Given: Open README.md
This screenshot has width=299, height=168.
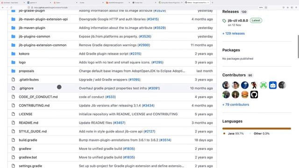Looking at the screenshot, I should (x=28, y=123).
